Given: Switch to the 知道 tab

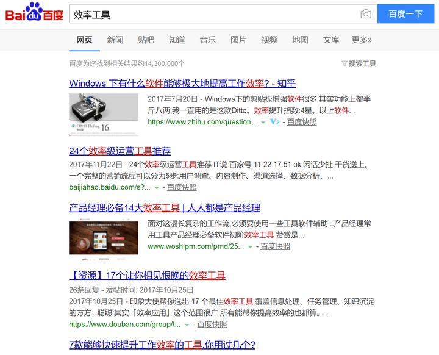Looking at the screenshot, I should (x=177, y=40).
